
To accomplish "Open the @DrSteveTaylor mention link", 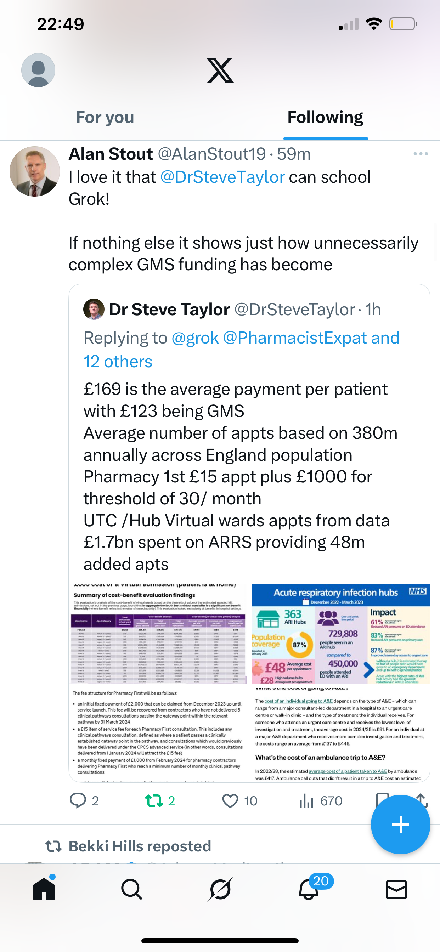I will point(222,177).
